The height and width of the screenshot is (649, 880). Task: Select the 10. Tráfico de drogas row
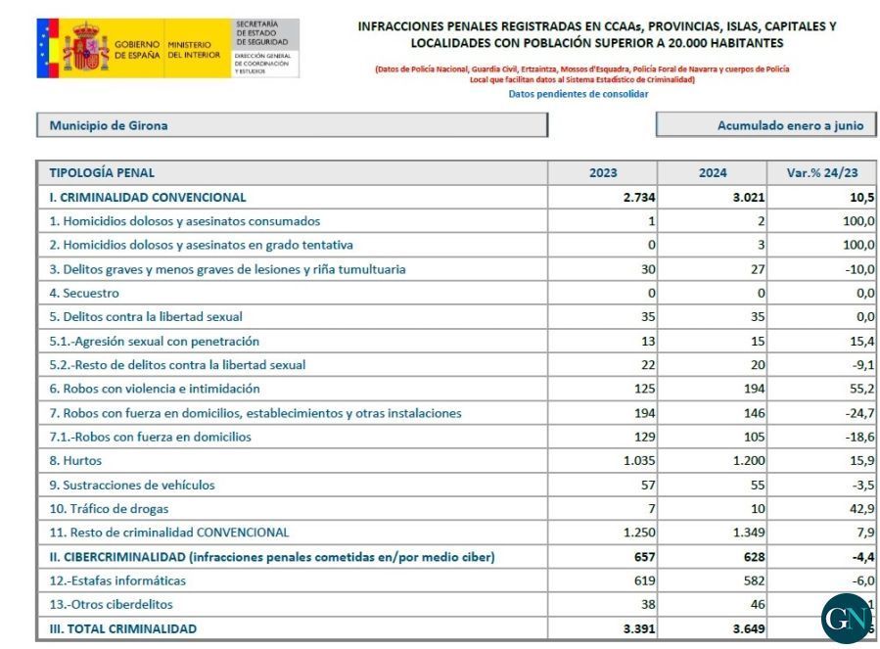click(x=456, y=509)
